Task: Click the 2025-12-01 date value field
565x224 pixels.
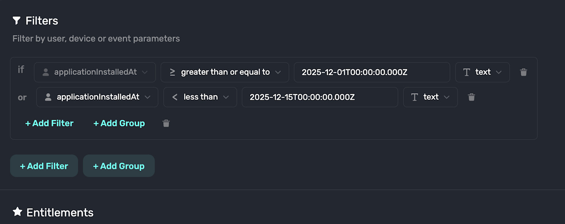Action: tap(372, 72)
